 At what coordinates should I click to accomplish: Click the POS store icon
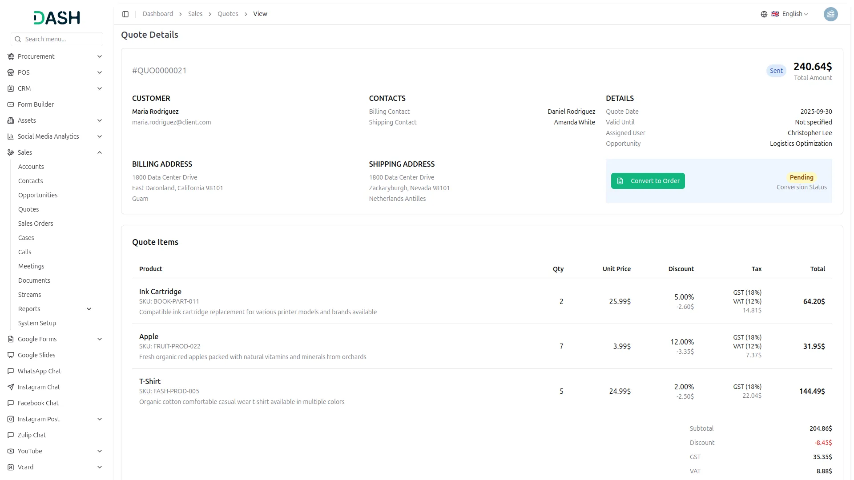coord(11,72)
